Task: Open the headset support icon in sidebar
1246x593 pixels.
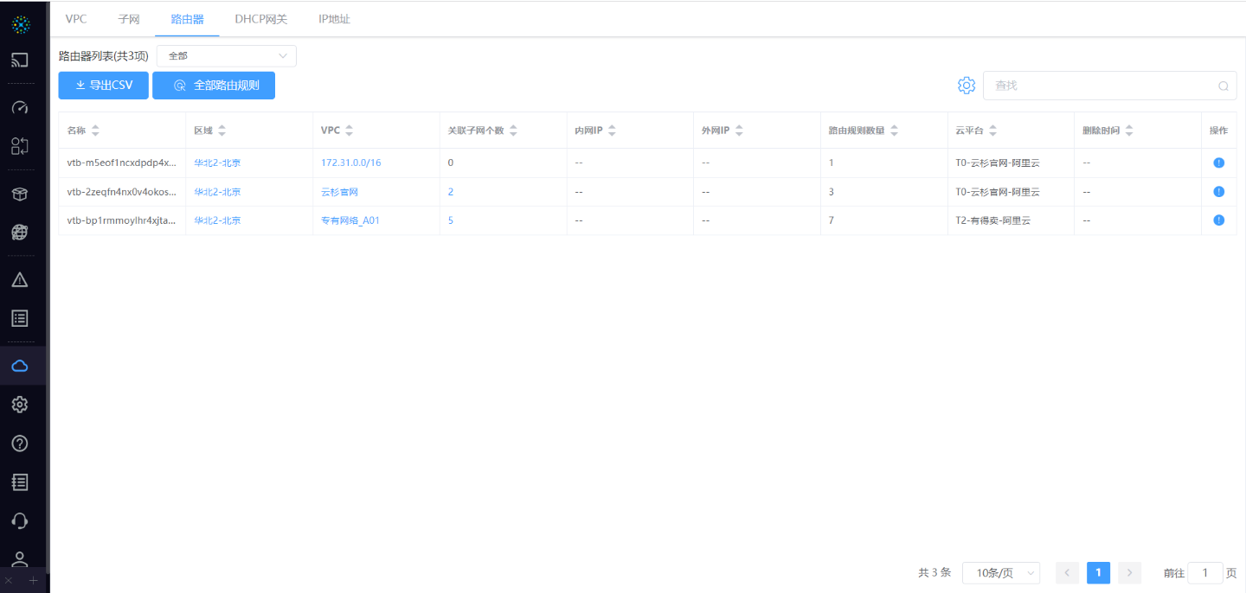Action: click(20, 520)
